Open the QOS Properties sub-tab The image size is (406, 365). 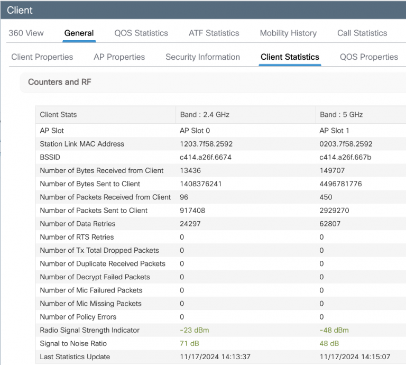(368, 57)
